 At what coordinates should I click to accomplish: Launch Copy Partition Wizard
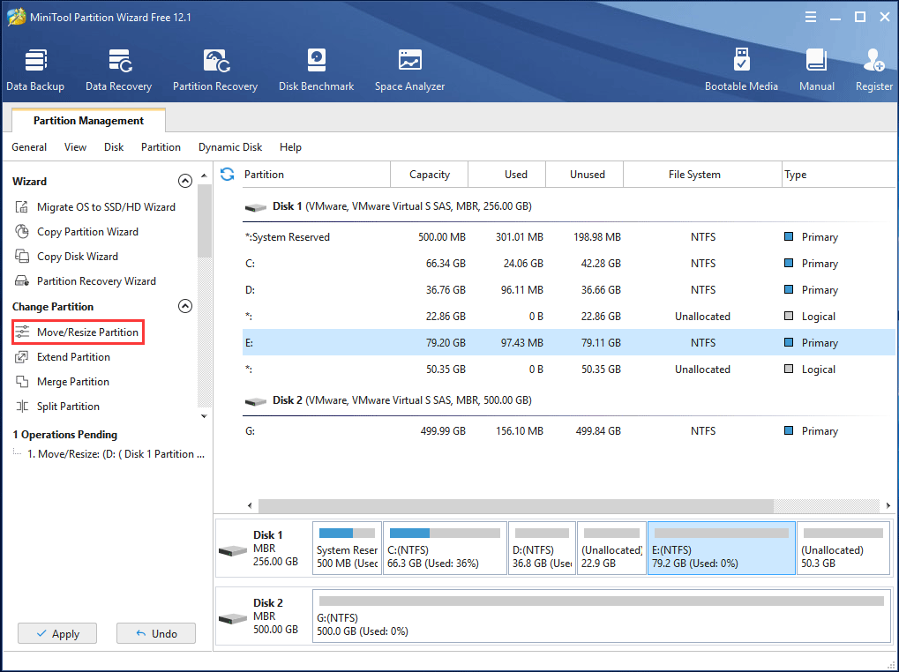pos(77,231)
